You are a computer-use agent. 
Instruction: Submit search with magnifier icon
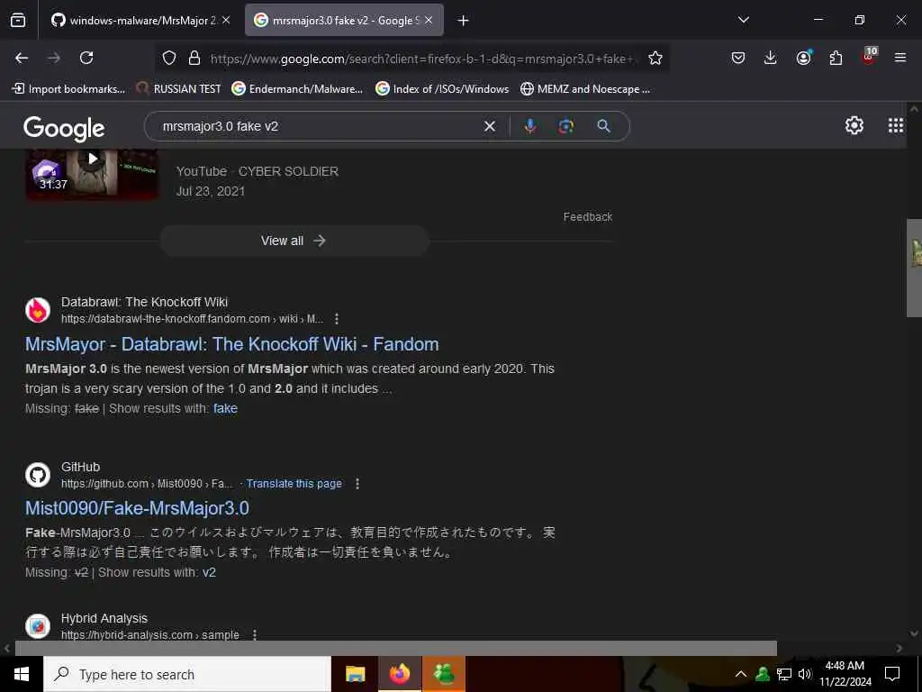click(604, 126)
